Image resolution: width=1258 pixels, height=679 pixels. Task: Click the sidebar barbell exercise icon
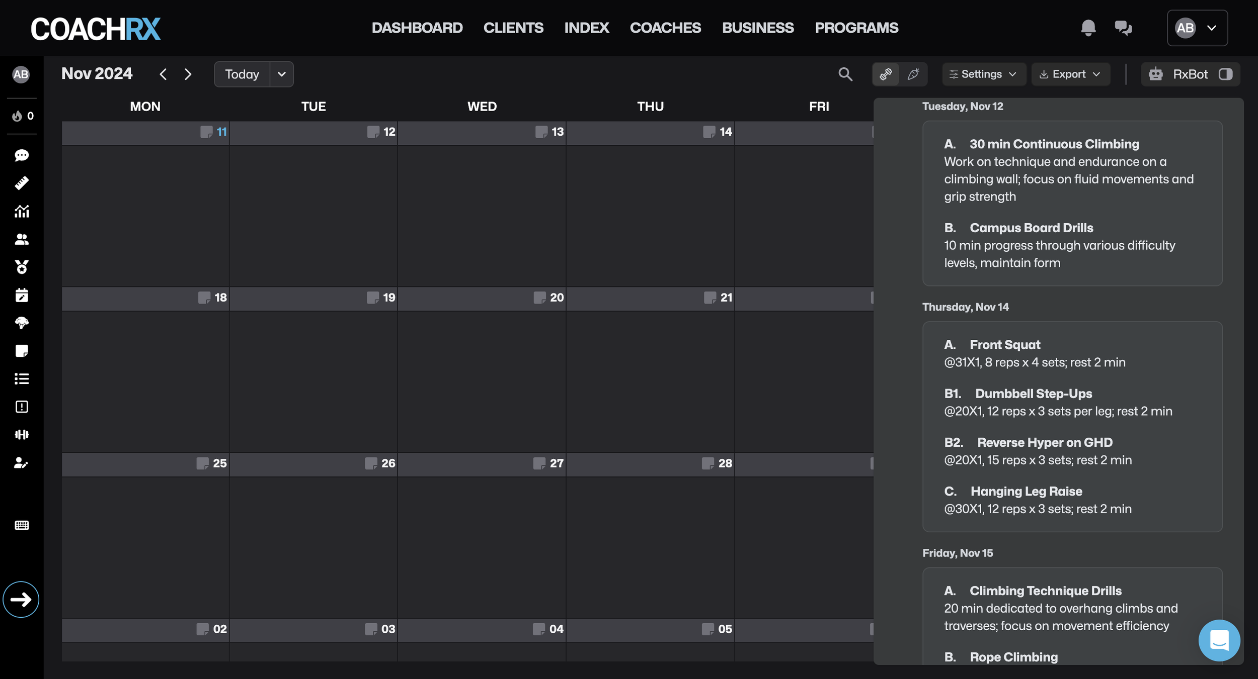click(22, 435)
